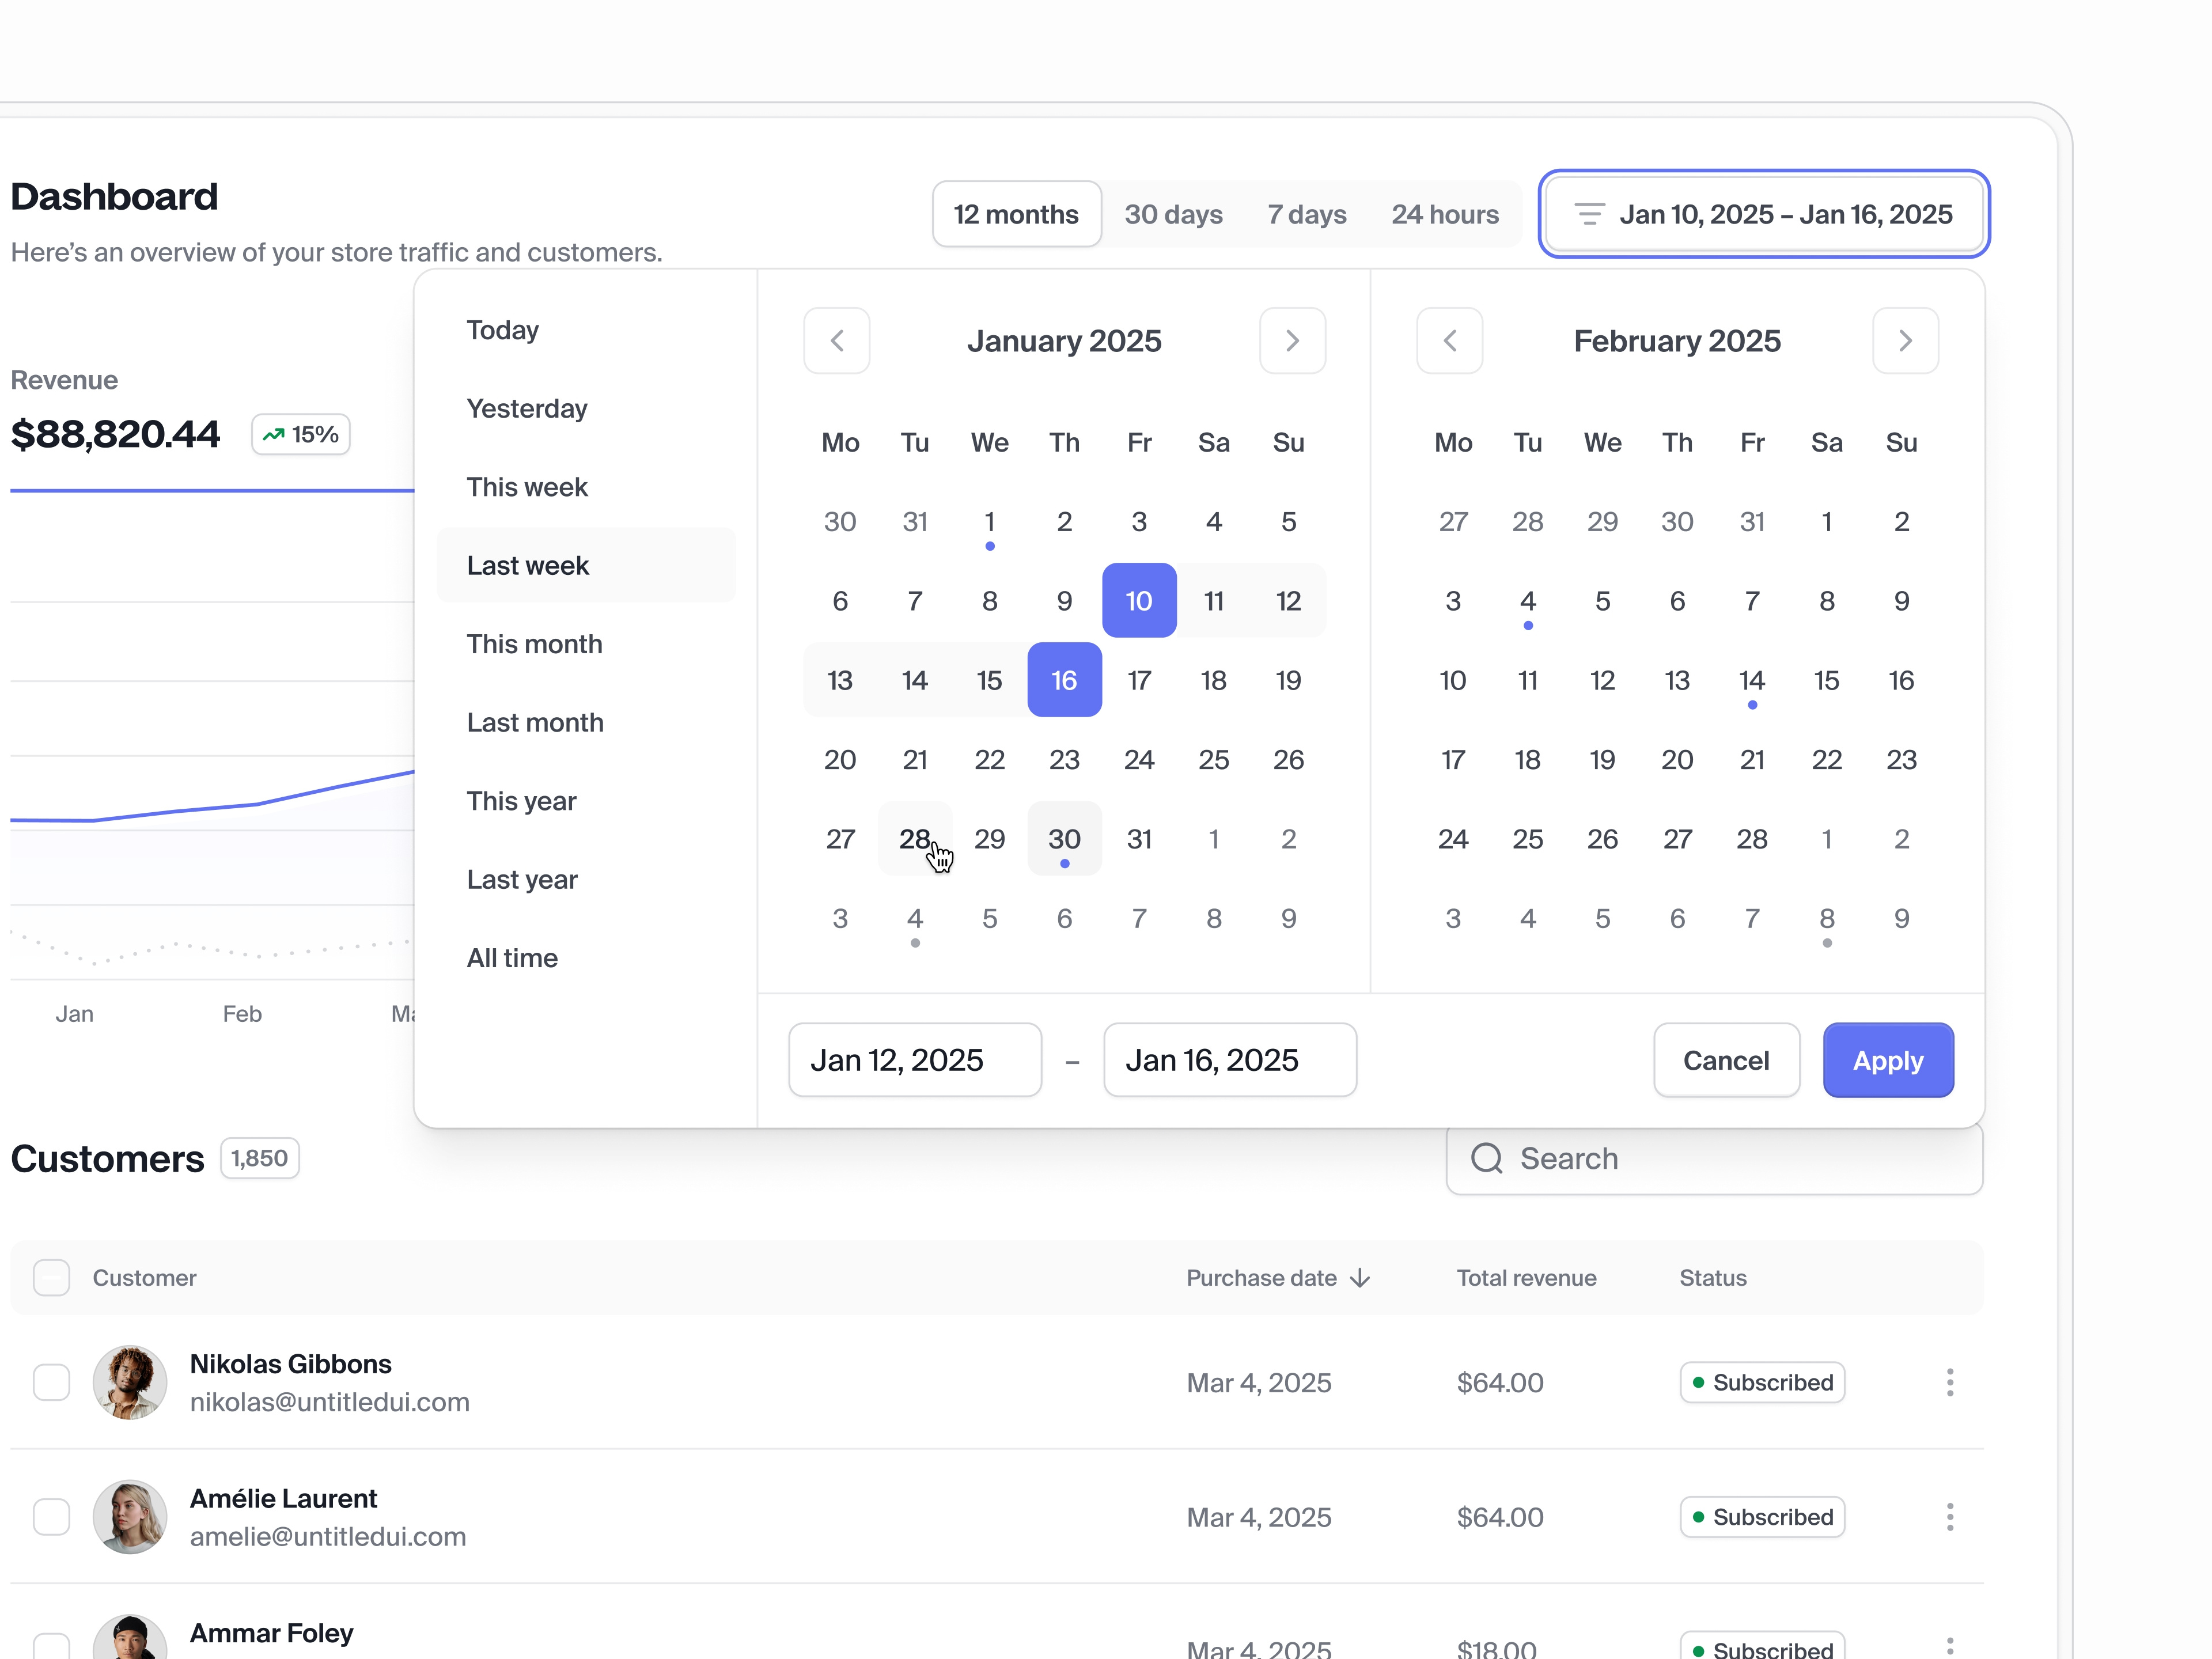Click amelie@untitledui.com email text
The height and width of the screenshot is (1659, 2212).
click(328, 1536)
